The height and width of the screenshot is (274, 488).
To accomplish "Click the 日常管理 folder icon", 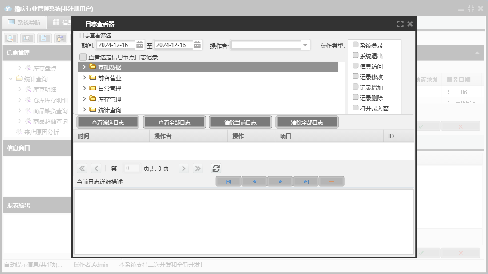I will click(x=93, y=88).
